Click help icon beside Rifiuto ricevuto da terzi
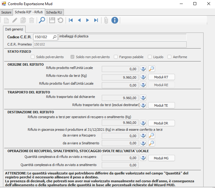This screenshot has width=215, height=188. [x=143, y=77]
